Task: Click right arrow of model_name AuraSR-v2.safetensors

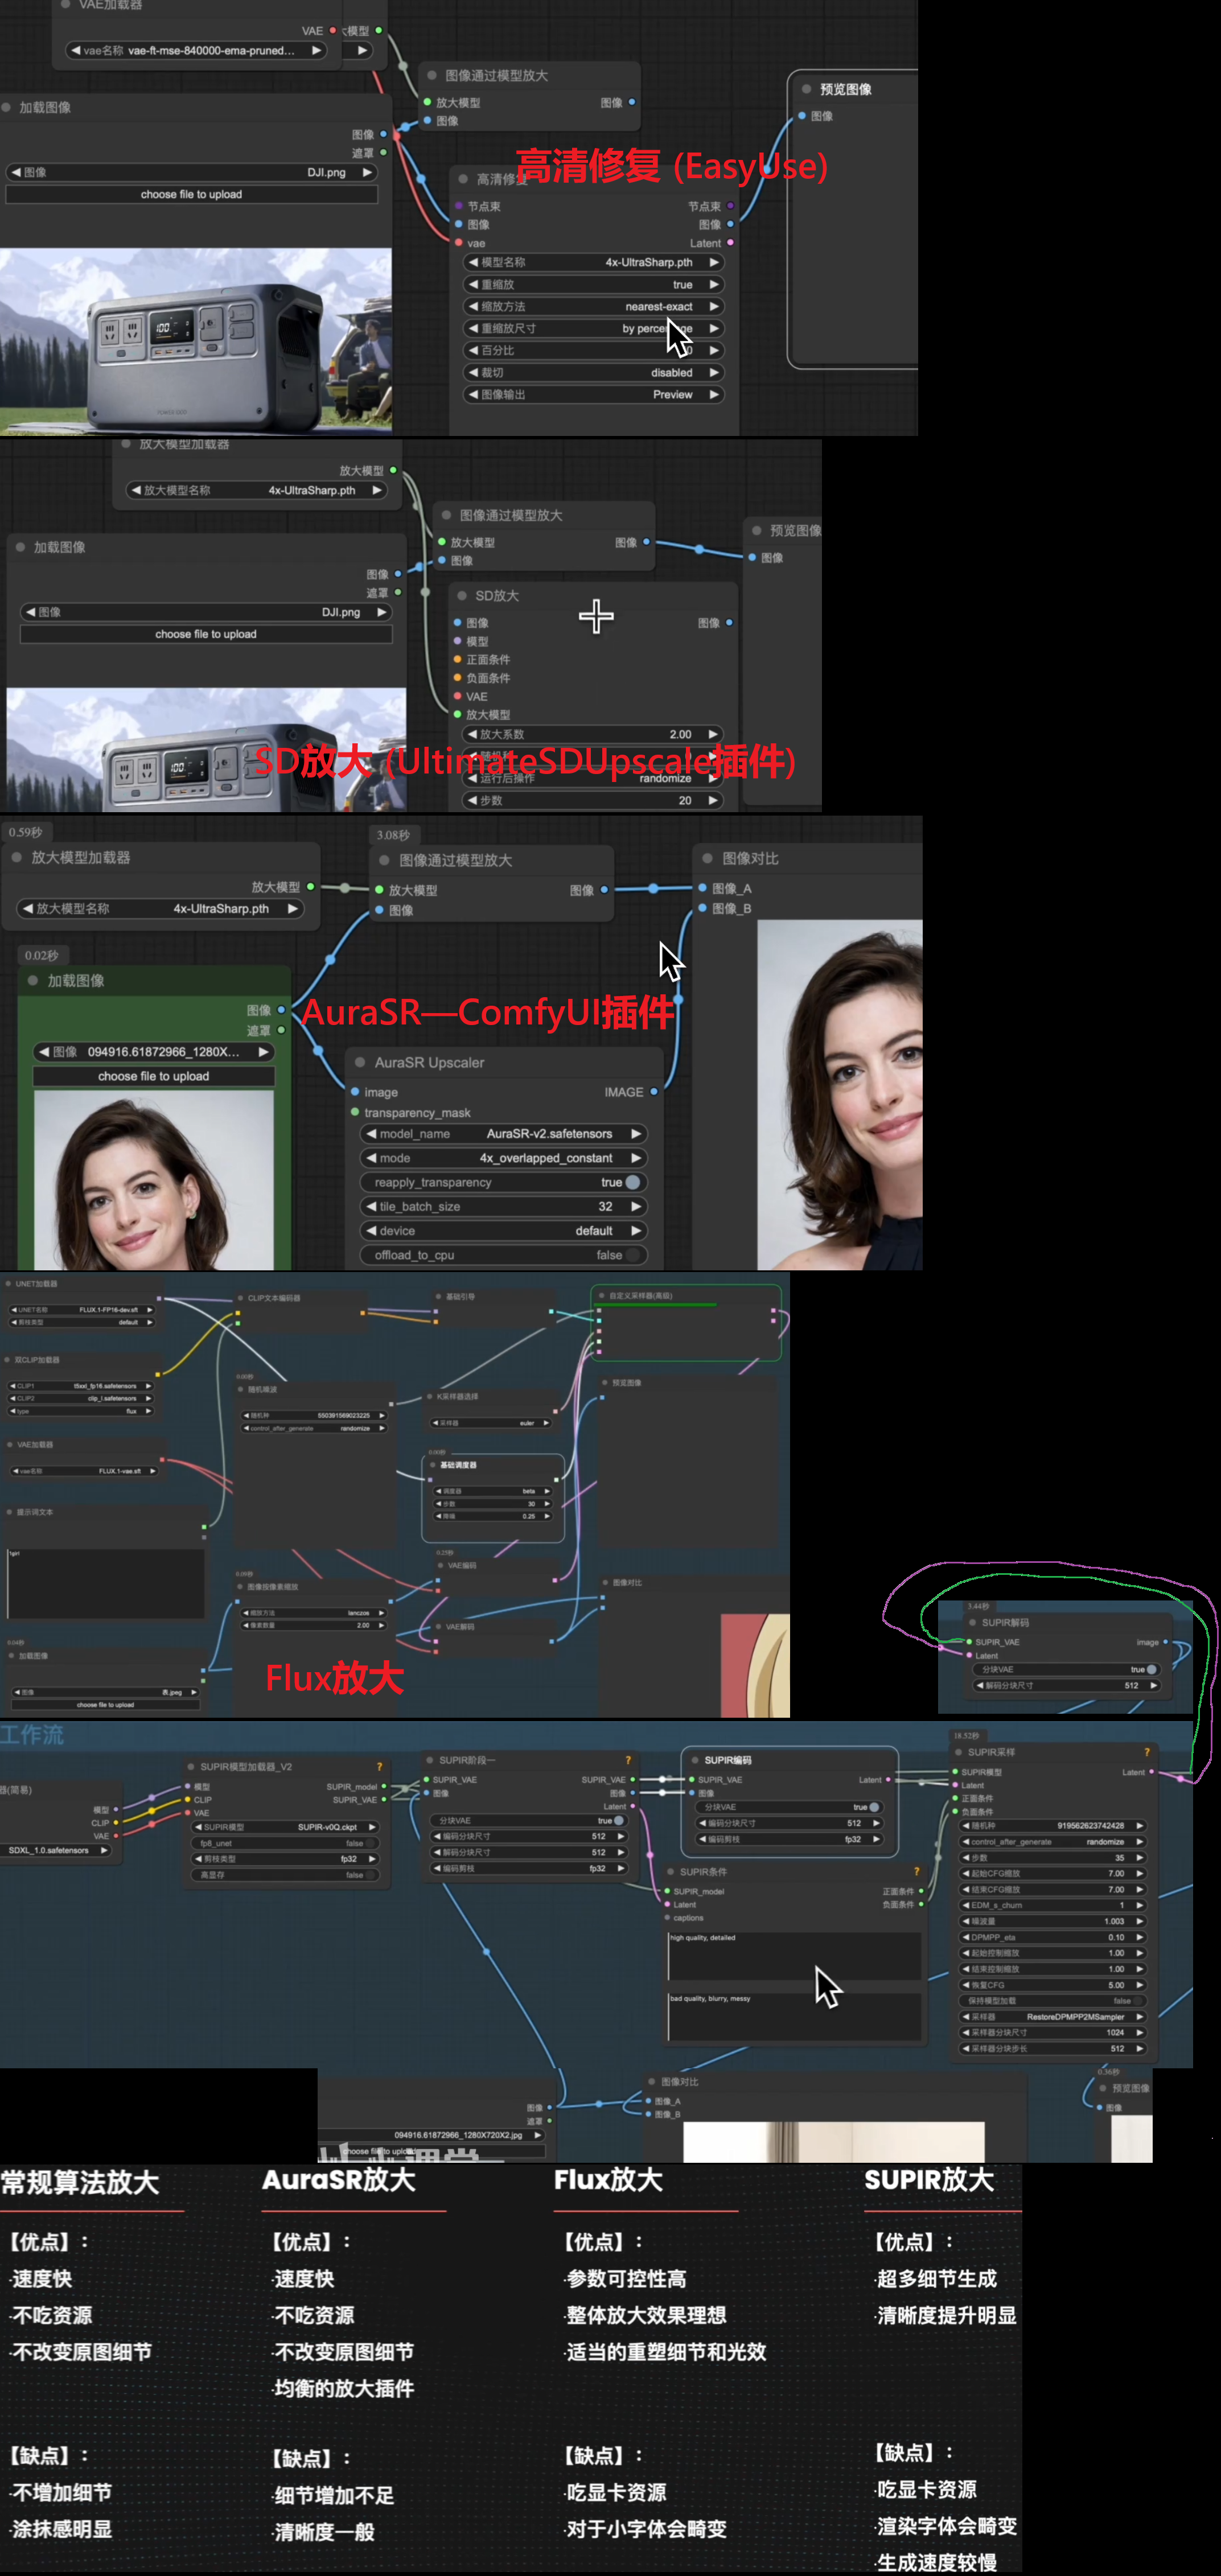Action: [x=635, y=1134]
